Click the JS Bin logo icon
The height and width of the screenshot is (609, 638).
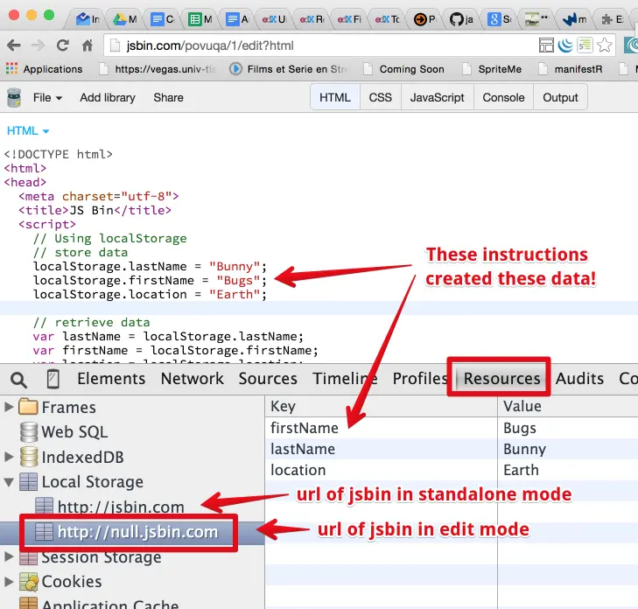[14, 98]
